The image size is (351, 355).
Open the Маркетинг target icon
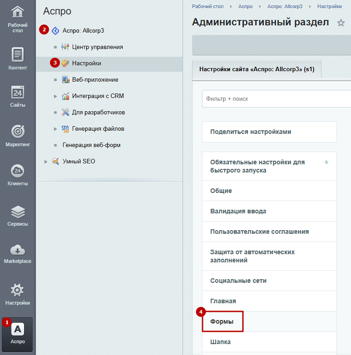[x=18, y=132]
